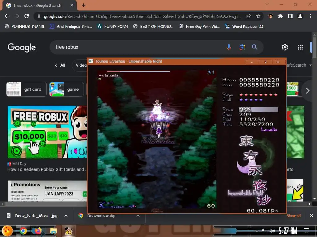Reload the page with refresh icon
Image resolution: width=317 pixels, height=237 pixels.
[27, 16]
